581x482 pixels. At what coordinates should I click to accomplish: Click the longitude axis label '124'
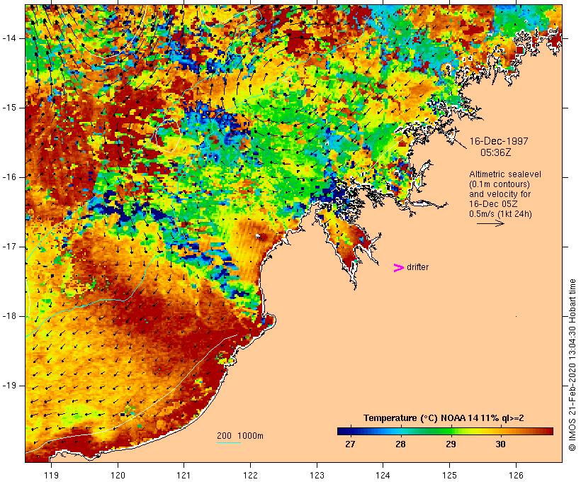click(x=383, y=476)
